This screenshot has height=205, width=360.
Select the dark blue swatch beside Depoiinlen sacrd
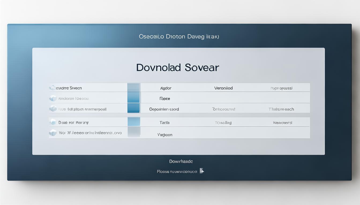133,108
